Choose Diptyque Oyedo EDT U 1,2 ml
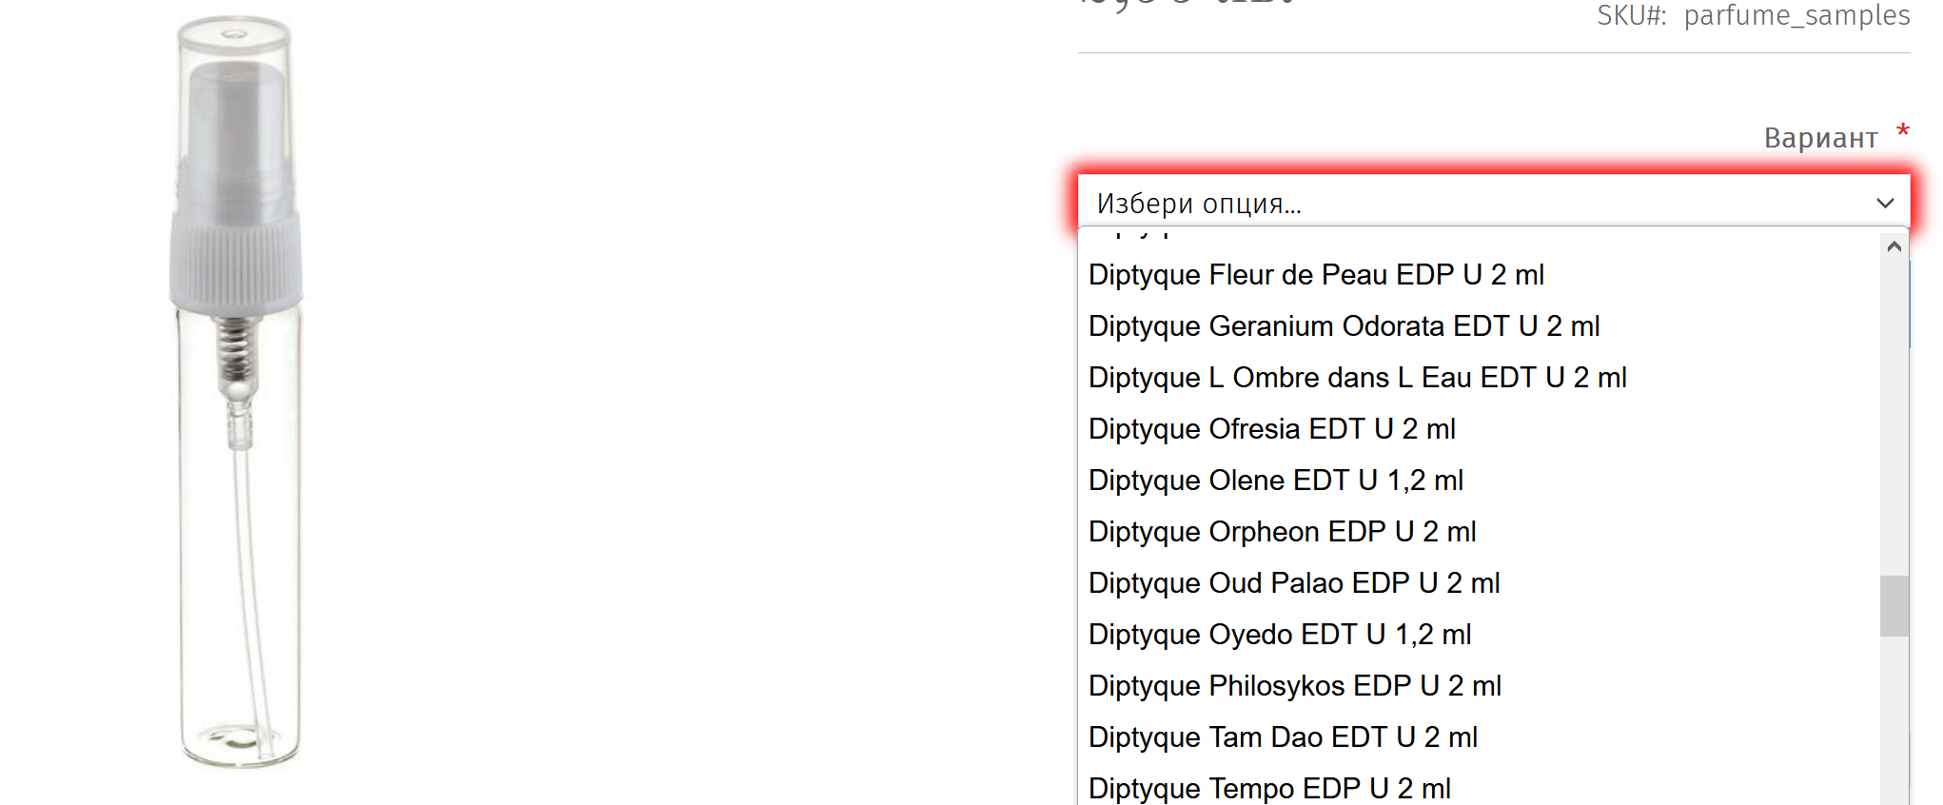 point(1480,635)
